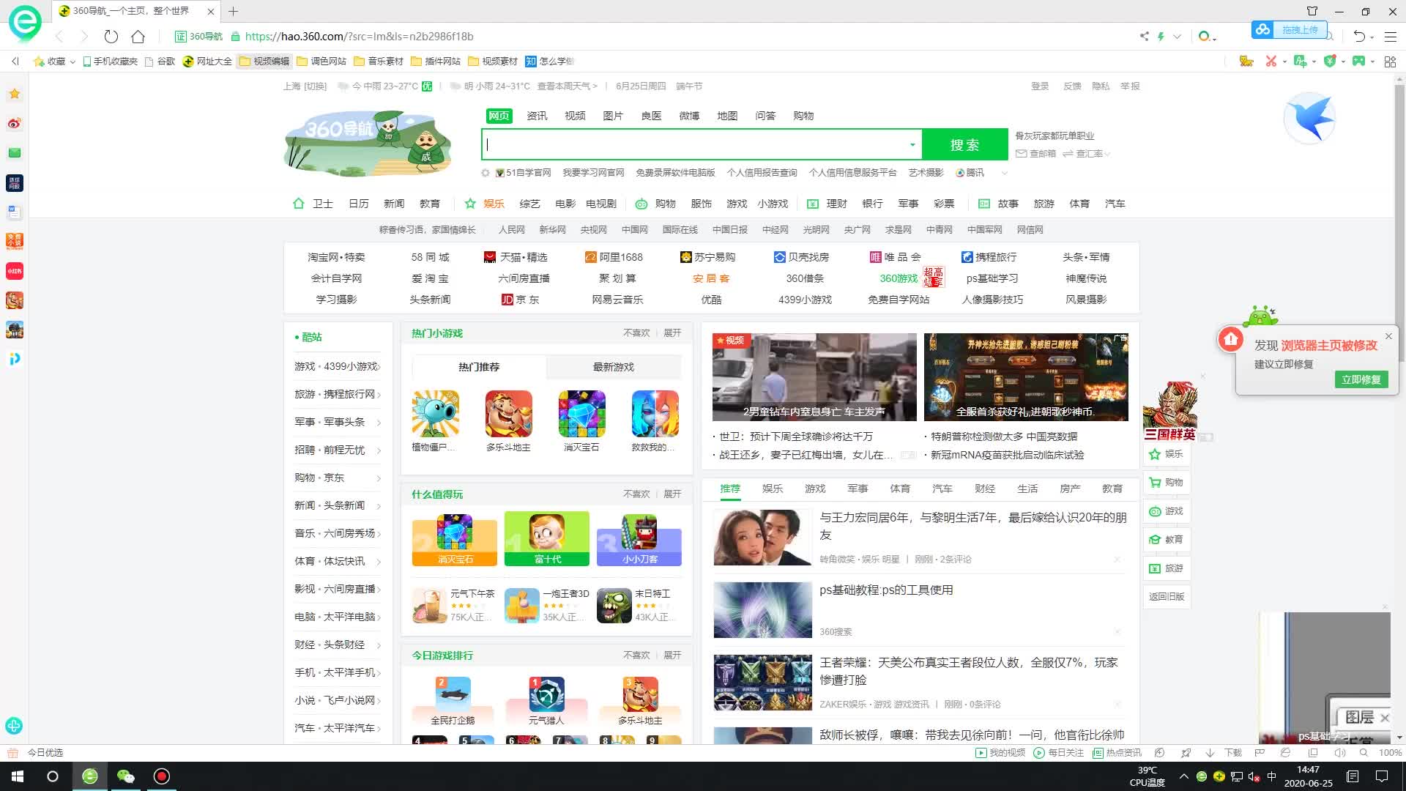
Task: Open WeChat from the taskbar
Action: [x=126, y=776]
